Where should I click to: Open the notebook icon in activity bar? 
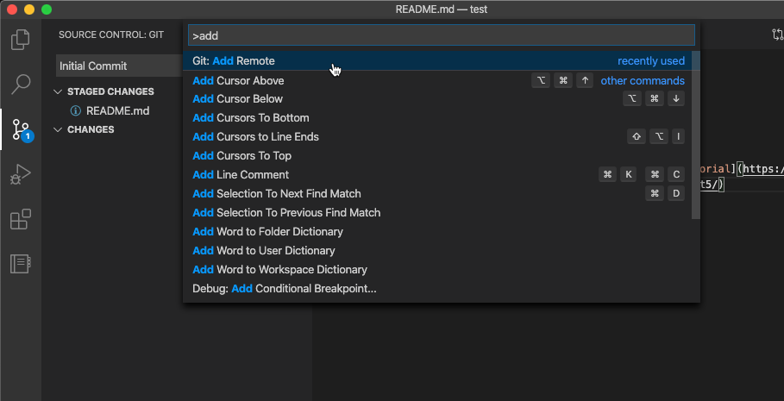coord(21,264)
